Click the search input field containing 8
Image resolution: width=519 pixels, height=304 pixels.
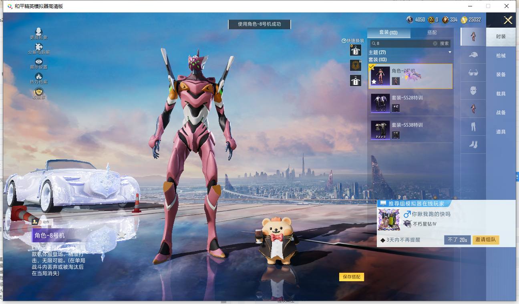(404, 43)
